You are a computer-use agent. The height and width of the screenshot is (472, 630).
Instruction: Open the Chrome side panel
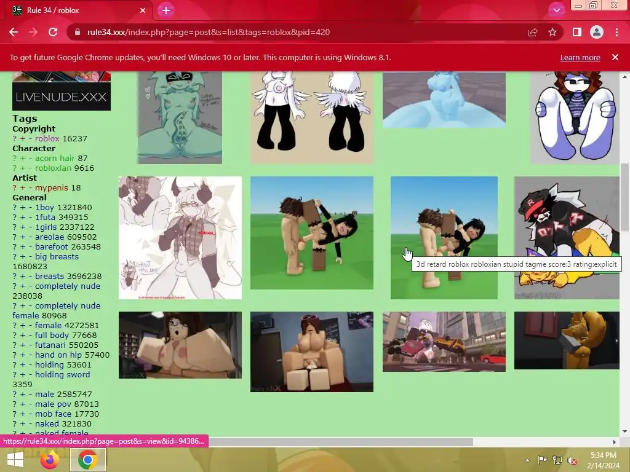pos(577,32)
